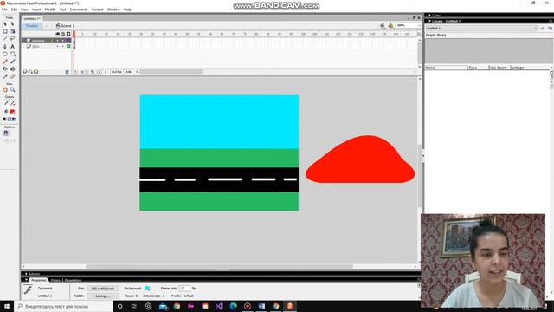The image size is (554, 312).
Task: Click the Edit Scene icon
Action: (x=383, y=26)
